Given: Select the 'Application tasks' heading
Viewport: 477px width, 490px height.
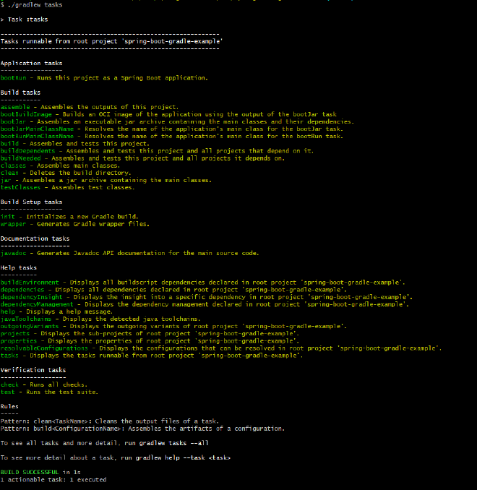Looking at the screenshot, I should (31, 63).
